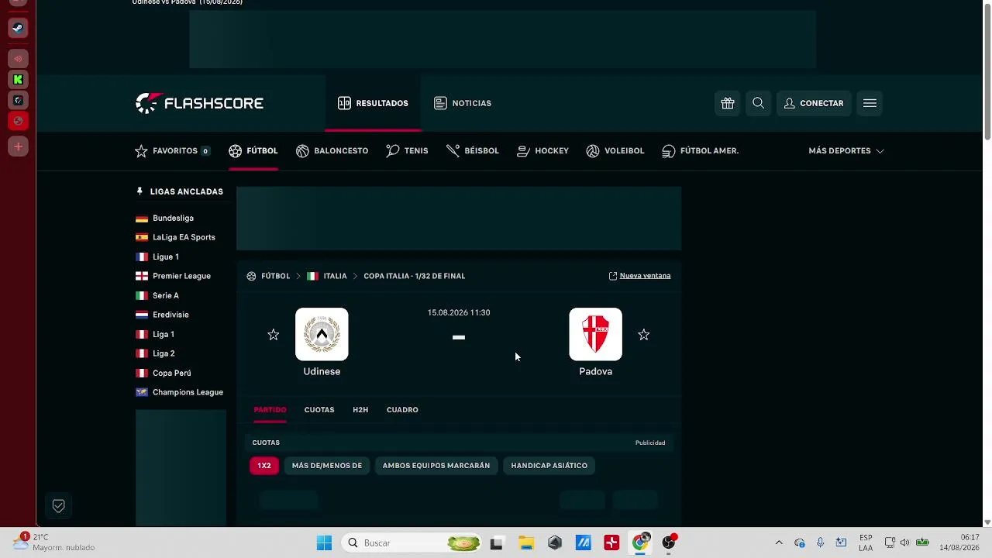This screenshot has height=558, width=992.
Task: Click the microphone tray icon
Action: coord(820,542)
